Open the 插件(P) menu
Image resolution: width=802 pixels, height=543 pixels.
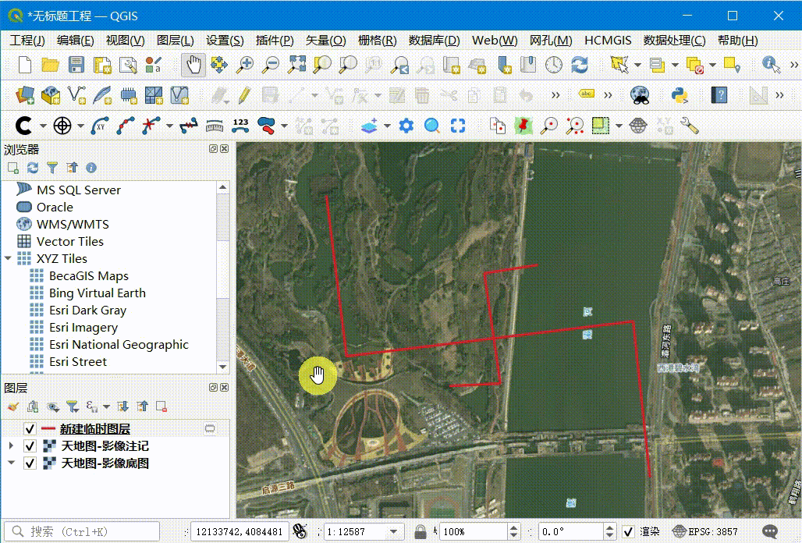(275, 41)
